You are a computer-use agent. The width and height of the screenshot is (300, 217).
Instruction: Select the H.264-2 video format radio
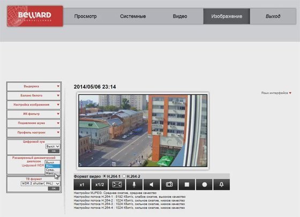[x=124, y=176]
